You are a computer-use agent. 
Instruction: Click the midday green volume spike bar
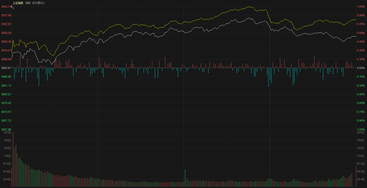pos(185,178)
